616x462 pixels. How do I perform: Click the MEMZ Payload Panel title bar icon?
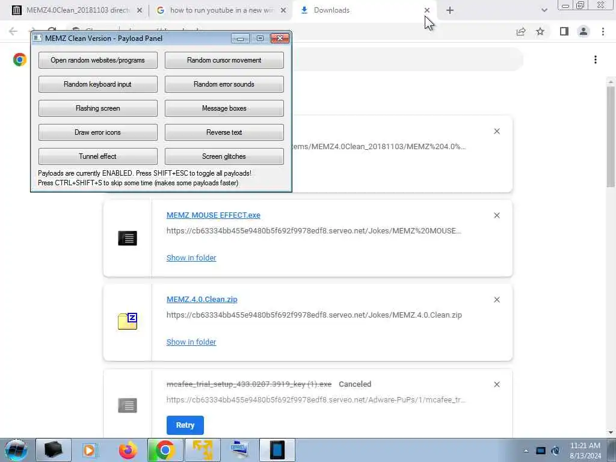(x=37, y=38)
